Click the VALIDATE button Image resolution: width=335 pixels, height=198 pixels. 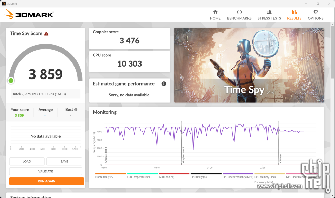pos(45,171)
